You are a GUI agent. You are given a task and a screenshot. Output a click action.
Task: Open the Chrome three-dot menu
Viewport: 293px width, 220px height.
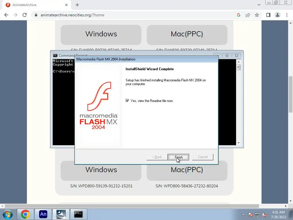point(287,15)
